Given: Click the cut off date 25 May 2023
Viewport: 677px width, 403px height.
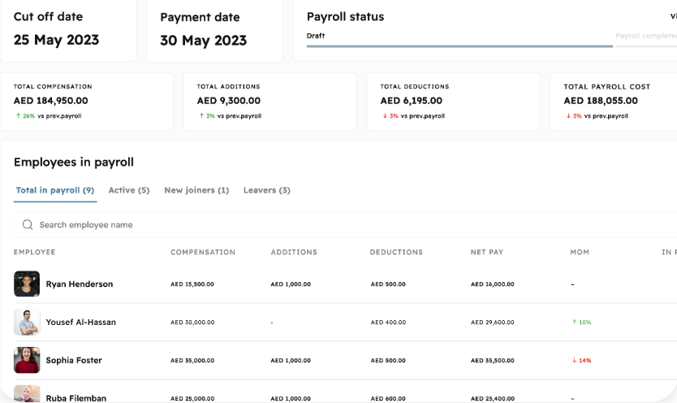Looking at the screenshot, I should tap(56, 40).
